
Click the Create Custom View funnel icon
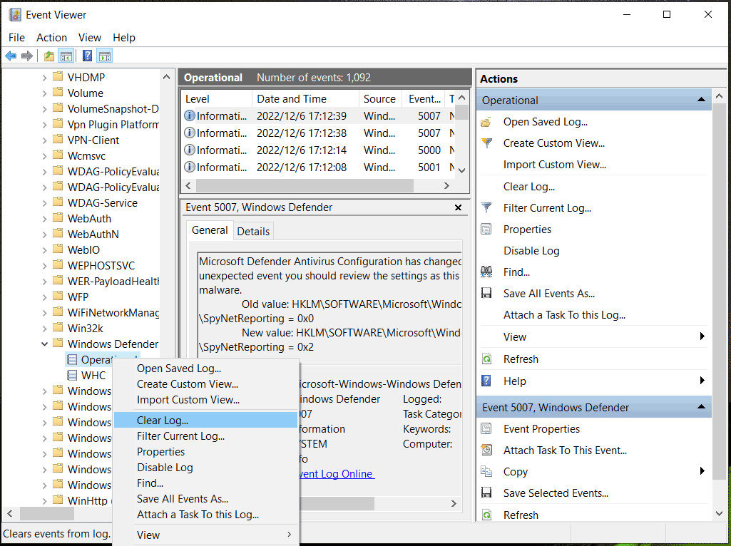pos(486,143)
